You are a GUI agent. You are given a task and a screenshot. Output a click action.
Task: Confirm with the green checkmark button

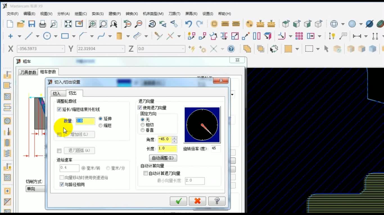point(178,201)
